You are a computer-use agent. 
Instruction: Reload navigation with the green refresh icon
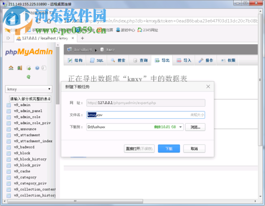pos(29,77)
